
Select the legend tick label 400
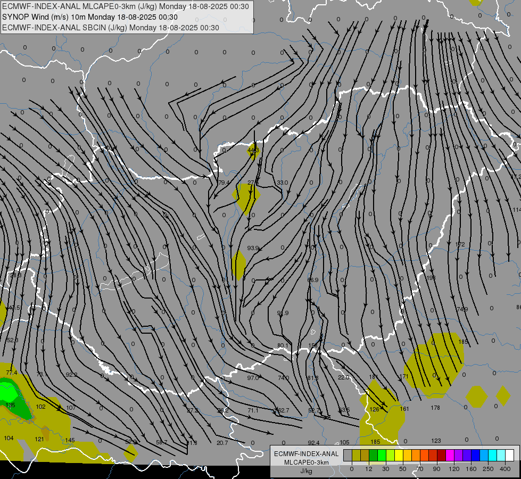click(x=505, y=469)
